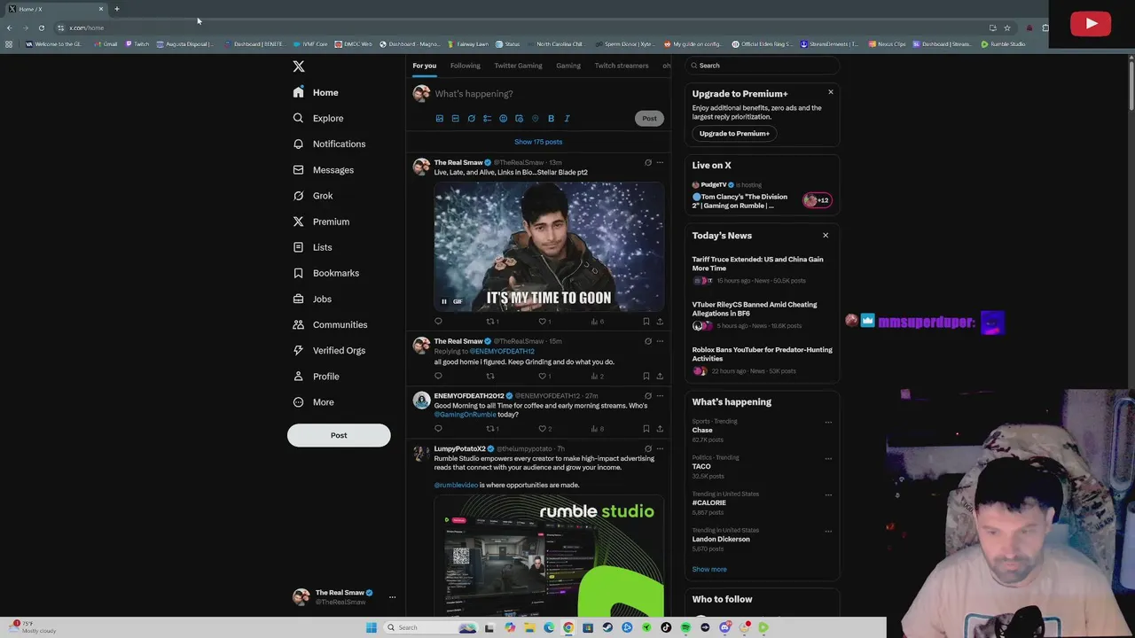
Task: Reply to the Stellar Blade pt2 post
Action: coord(438,322)
